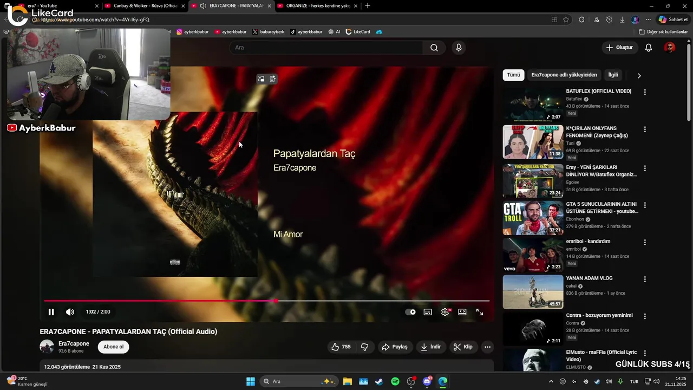Show hidden system tray icons chevron

point(551,381)
